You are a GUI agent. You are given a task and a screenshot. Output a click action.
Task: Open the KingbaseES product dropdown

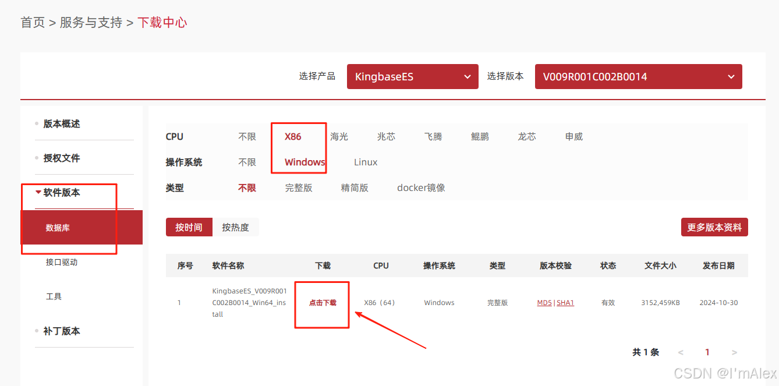click(x=412, y=77)
